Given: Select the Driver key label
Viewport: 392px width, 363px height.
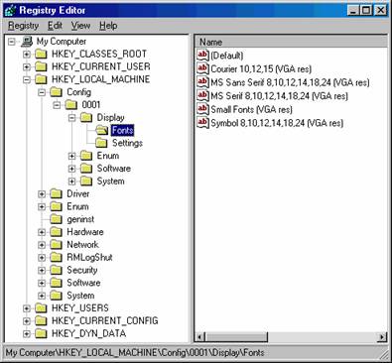Looking at the screenshot, I should click(x=78, y=194).
